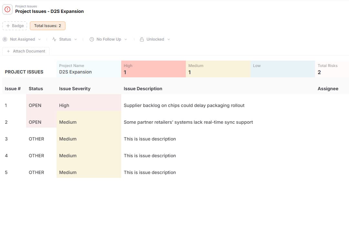Expand the chevron next to Unlocked
Image resolution: width=349 pixels, height=232 pixels.
point(169,39)
